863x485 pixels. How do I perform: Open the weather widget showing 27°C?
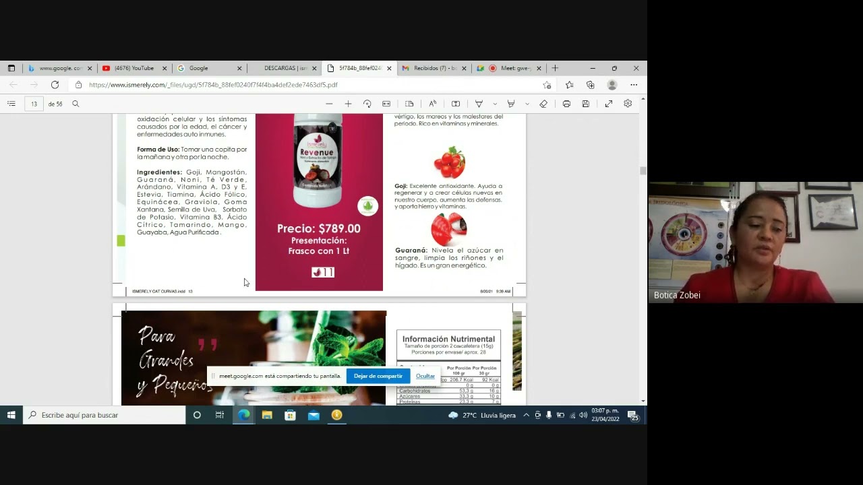click(x=482, y=415)
